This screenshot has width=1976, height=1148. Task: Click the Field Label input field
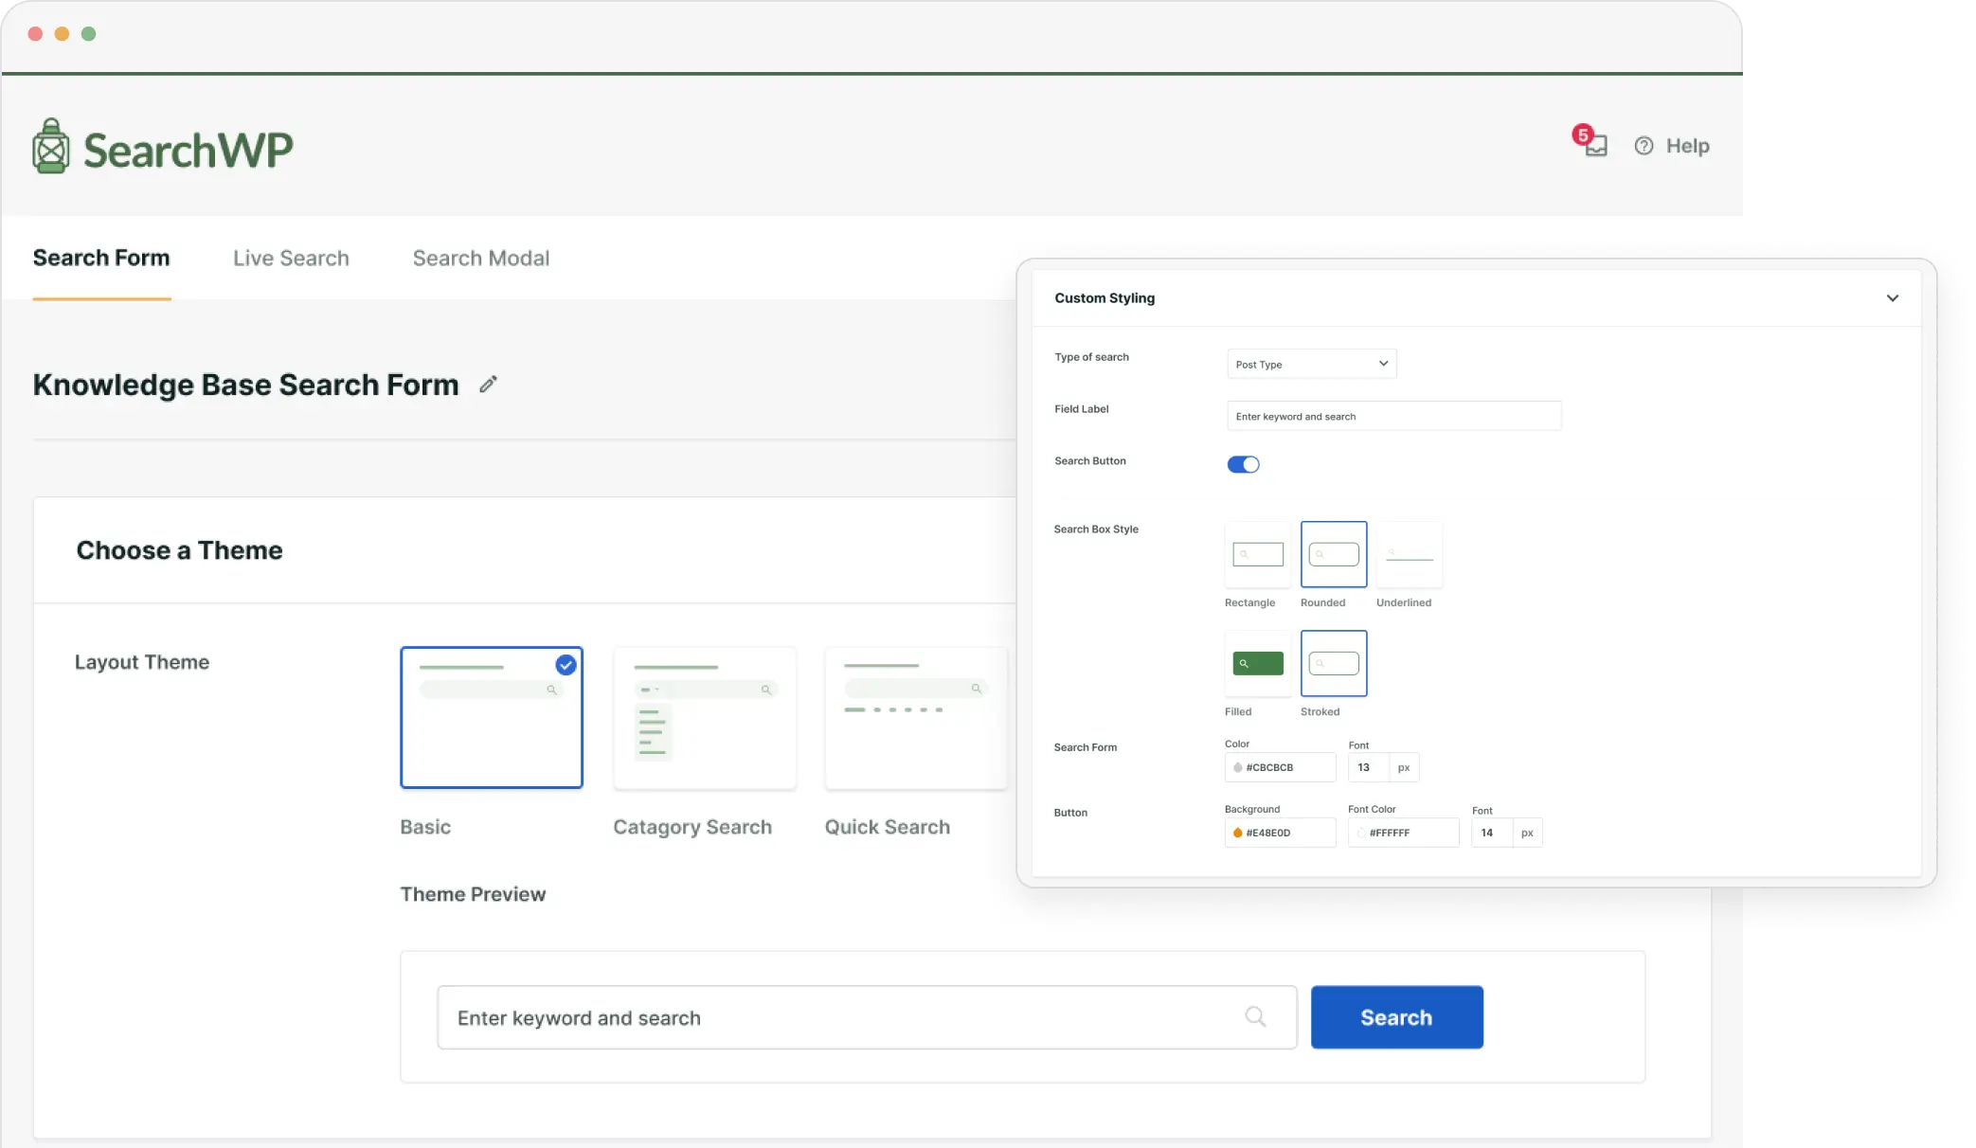point(1393,416)
